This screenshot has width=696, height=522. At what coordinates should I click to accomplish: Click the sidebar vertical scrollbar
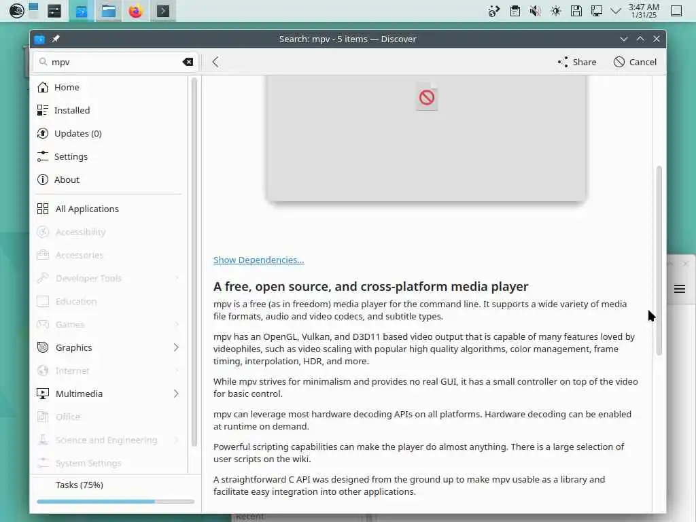point(194,262)
